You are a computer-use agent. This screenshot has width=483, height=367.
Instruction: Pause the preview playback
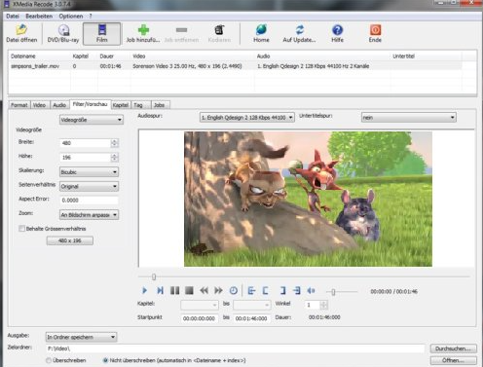coord(175,290)
